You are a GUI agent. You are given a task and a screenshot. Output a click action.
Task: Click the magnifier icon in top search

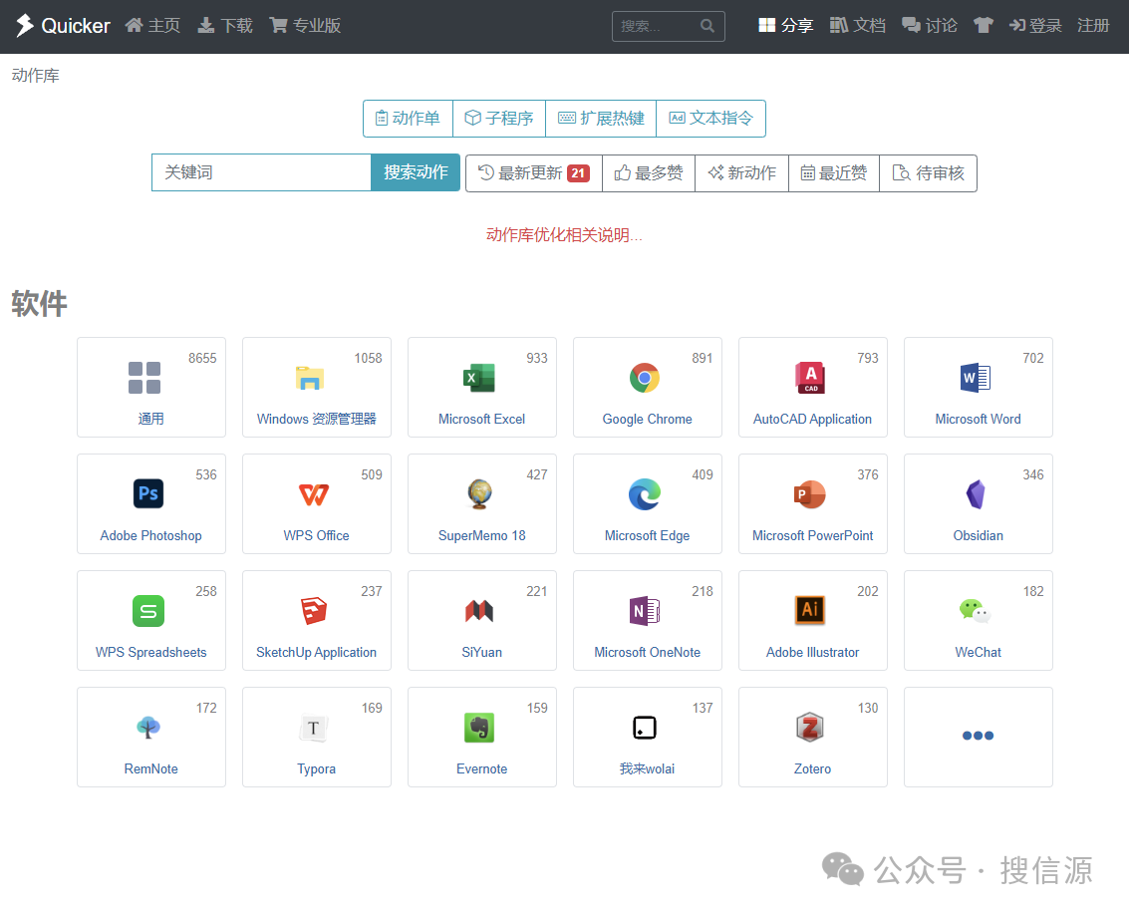click(x=707, y=26)
